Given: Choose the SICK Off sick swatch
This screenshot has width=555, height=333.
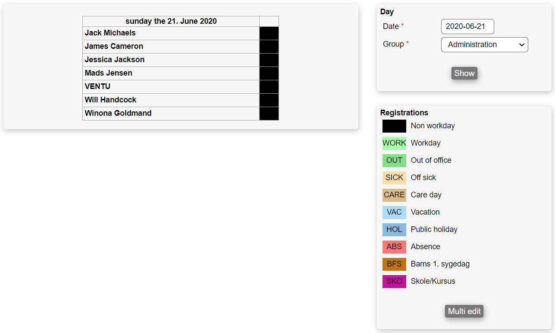Looking at the screenshot, I should pyautogui.click(x=394, y=178).
